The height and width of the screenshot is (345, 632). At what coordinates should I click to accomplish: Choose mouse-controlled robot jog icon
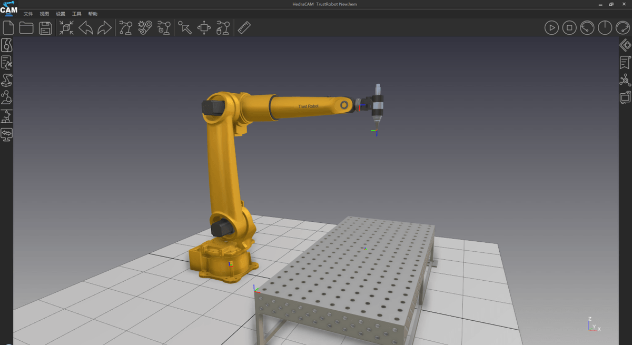coord(223,28)
